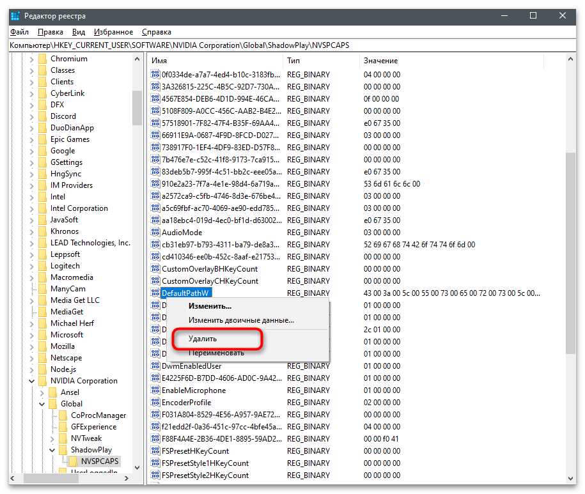Click the binary icon beside FSPresetHKeyCount
The height and width of the screenshot is (494, 585).
pos(155,451)
